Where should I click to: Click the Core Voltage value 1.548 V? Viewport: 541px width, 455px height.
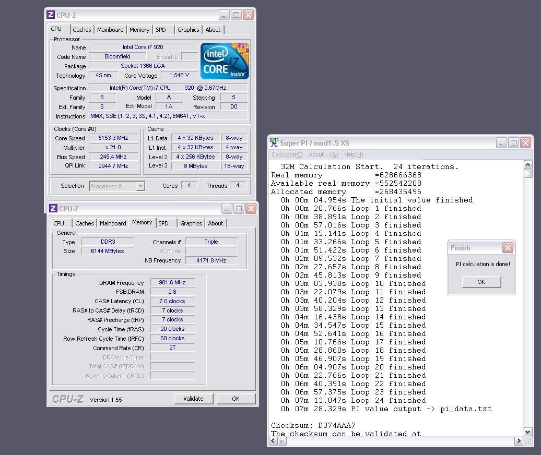[x=179, y=75]
